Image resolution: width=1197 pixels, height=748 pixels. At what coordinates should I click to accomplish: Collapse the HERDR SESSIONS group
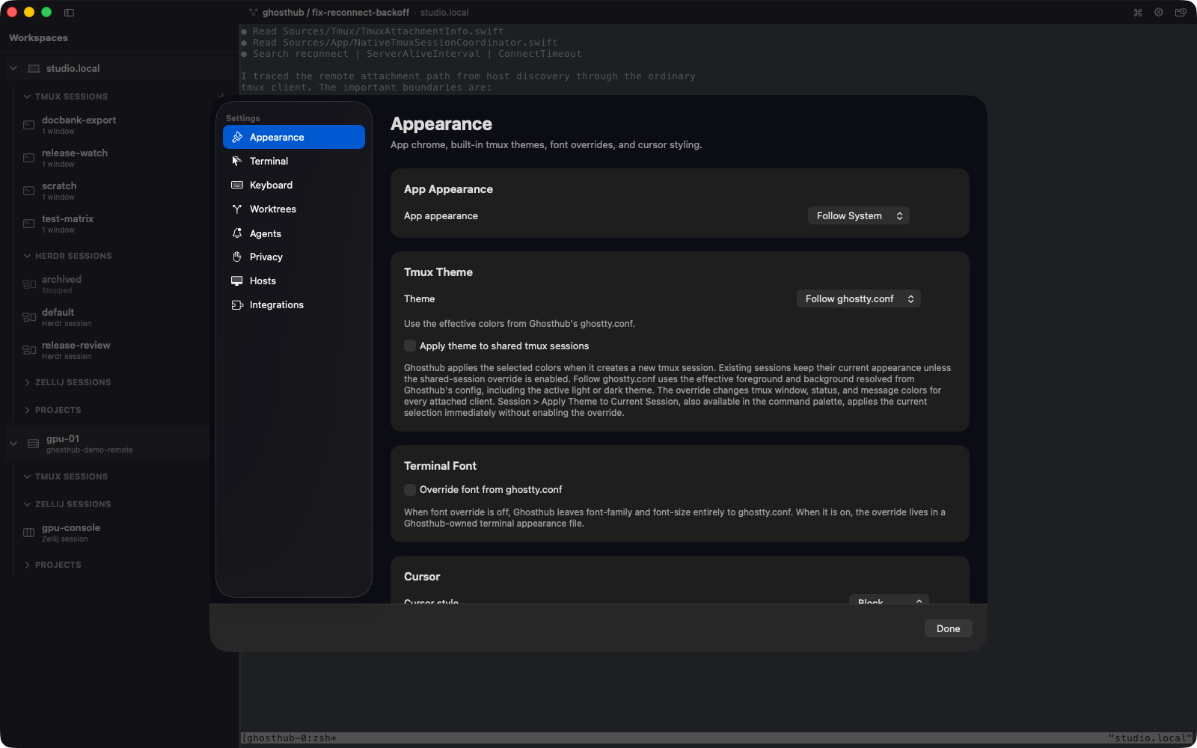click(27, 256)
